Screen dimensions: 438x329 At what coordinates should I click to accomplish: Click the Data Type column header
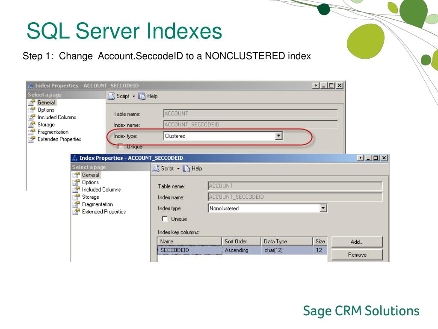pyautogui.click(x=287, y=241)
